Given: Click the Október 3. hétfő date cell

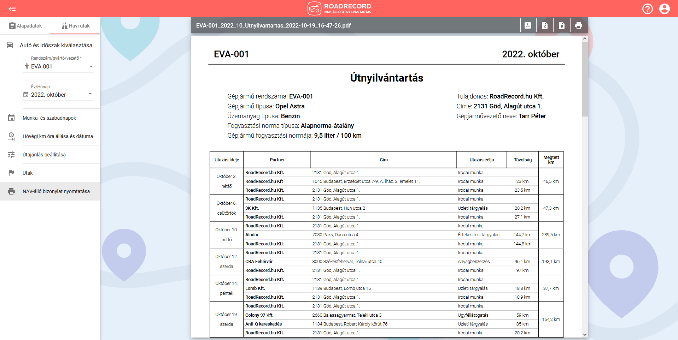Looking at the screenshot, I should (227, 181).
